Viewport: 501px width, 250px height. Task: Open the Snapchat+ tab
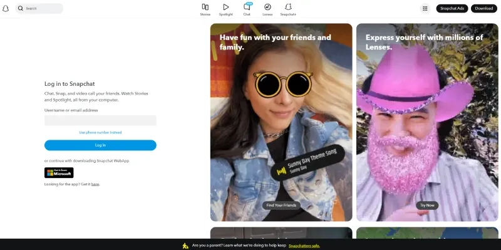click(x=288, y=9)
